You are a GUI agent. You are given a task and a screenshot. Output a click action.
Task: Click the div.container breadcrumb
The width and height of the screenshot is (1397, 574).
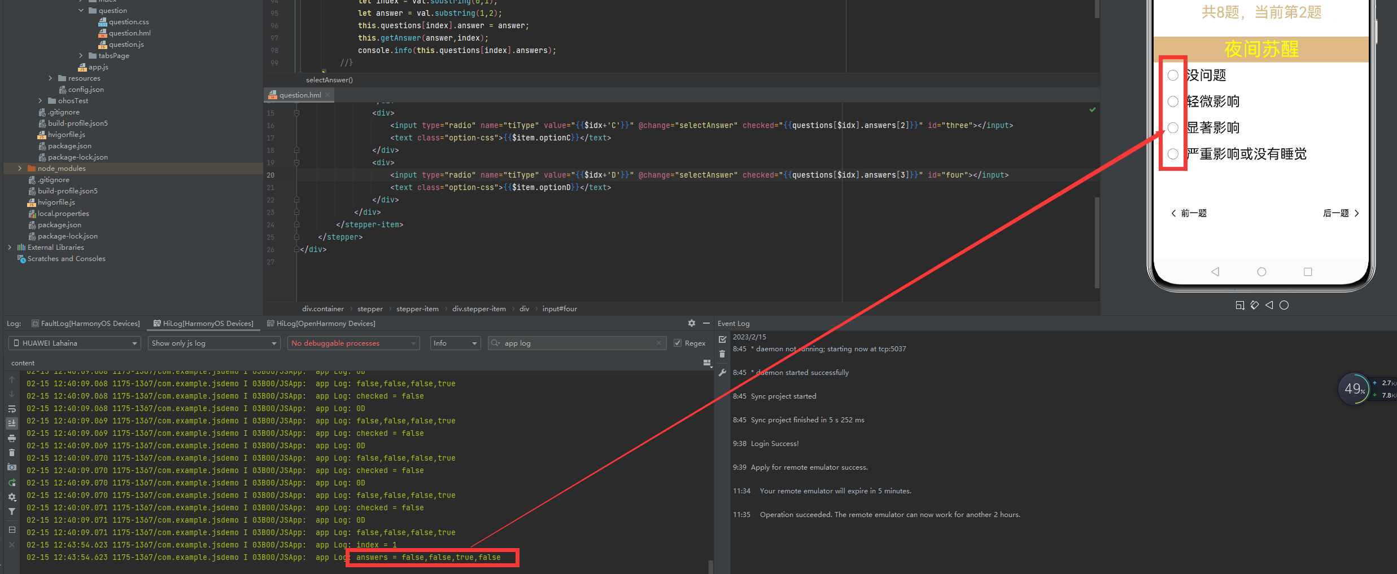coord(322,308)
